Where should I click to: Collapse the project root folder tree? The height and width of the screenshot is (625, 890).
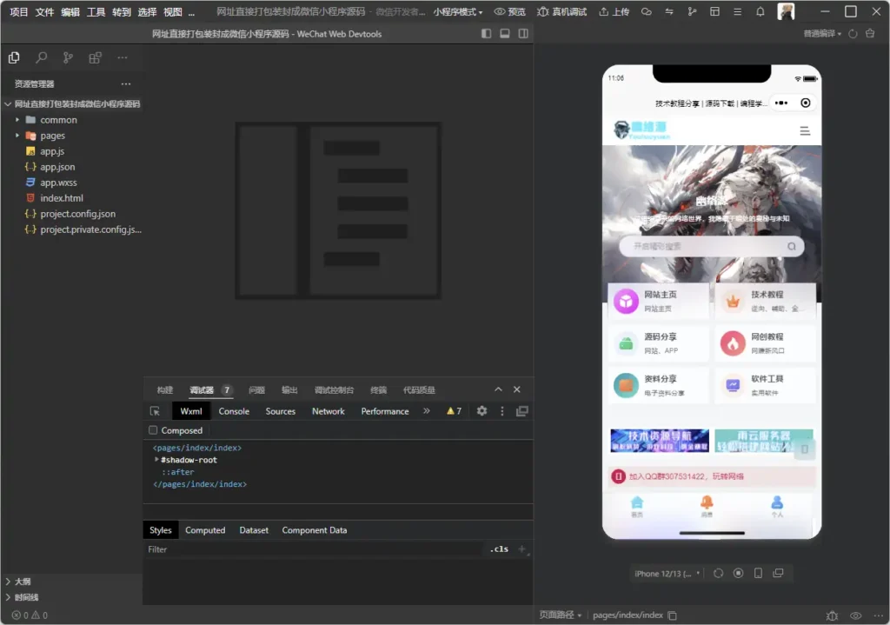pyautogui.click(x=8, y=104)
